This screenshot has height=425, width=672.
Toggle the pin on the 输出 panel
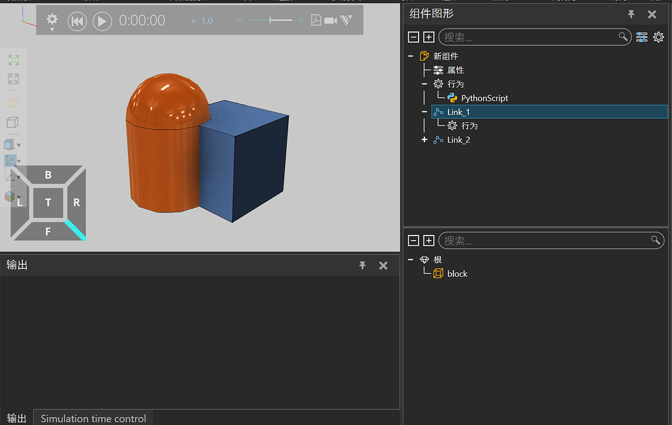coord(362,266)
